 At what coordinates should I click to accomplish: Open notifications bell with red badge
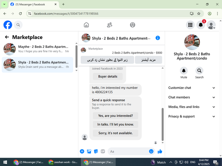click(x=201, y=25)
